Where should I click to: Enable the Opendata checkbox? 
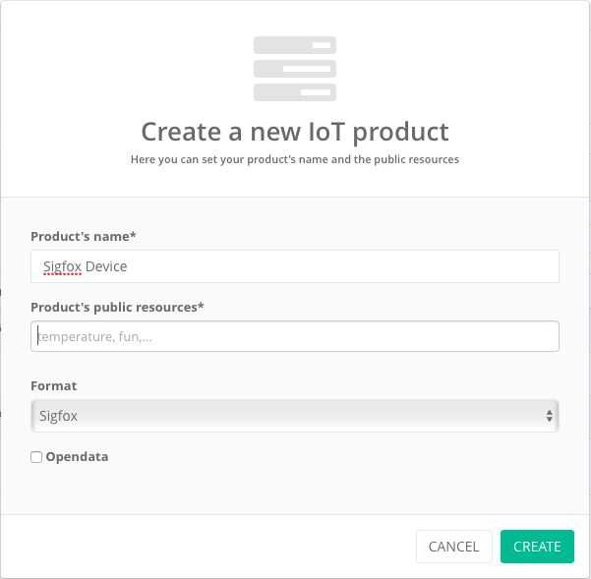point(36,457)
